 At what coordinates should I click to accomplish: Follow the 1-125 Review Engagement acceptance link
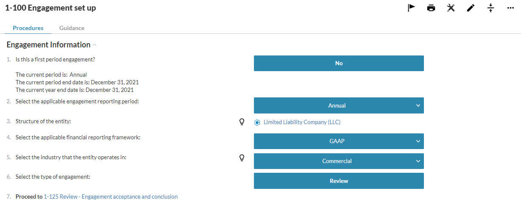(x=111, y=196)
